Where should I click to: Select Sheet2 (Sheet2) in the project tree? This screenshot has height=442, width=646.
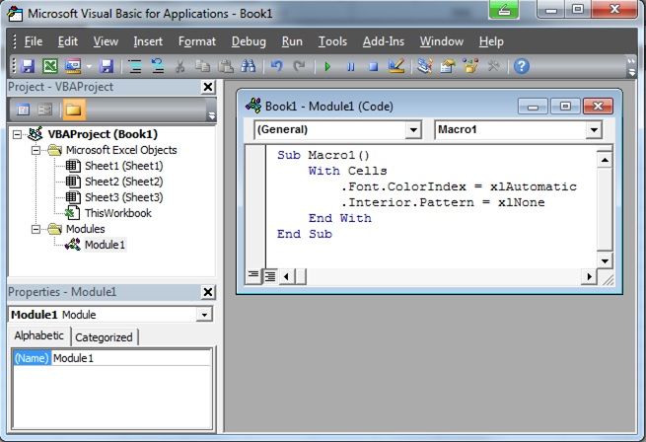(x=123, y=182)
